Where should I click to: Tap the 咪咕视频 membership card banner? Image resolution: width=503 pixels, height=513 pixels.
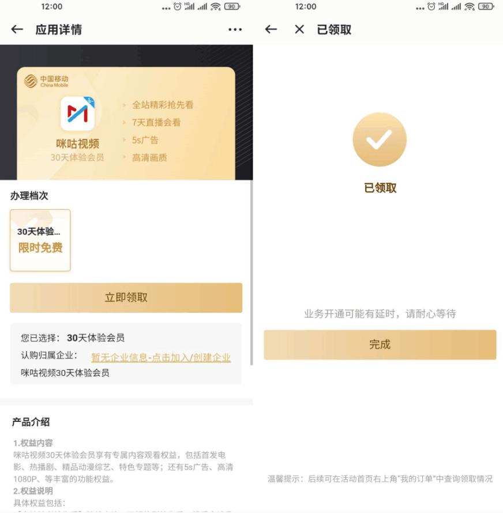(x=126, y=123)
